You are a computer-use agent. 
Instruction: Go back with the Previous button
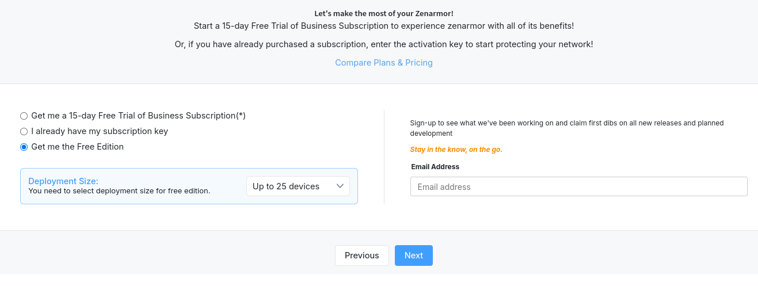(361, 256)
